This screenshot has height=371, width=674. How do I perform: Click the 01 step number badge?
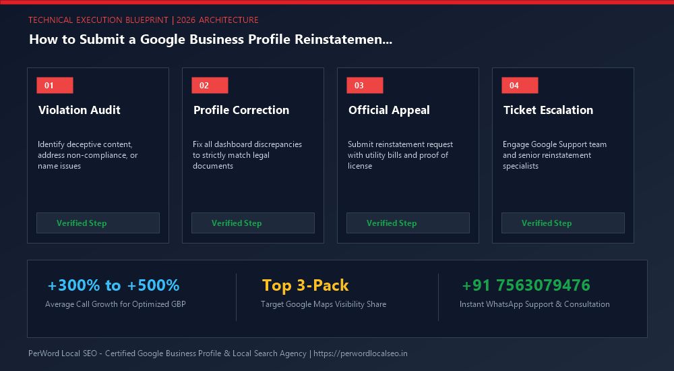click(55, 85)
